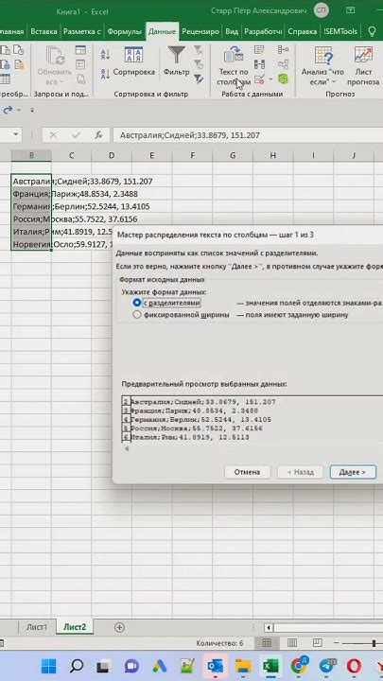Open the Redo history dropdown arrow
The width and height of the screenshot is (383, 681).
[x=18, y=111]
